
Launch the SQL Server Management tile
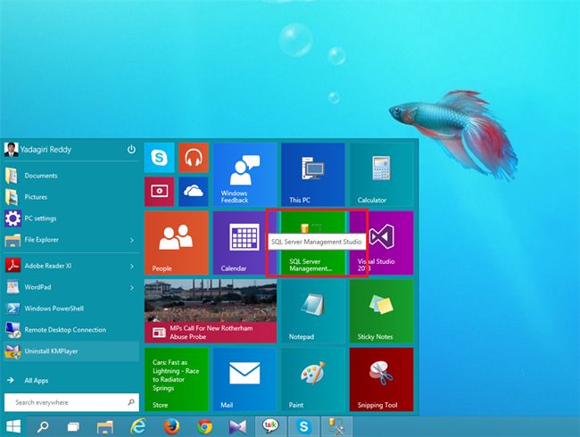tap(313, 243)
